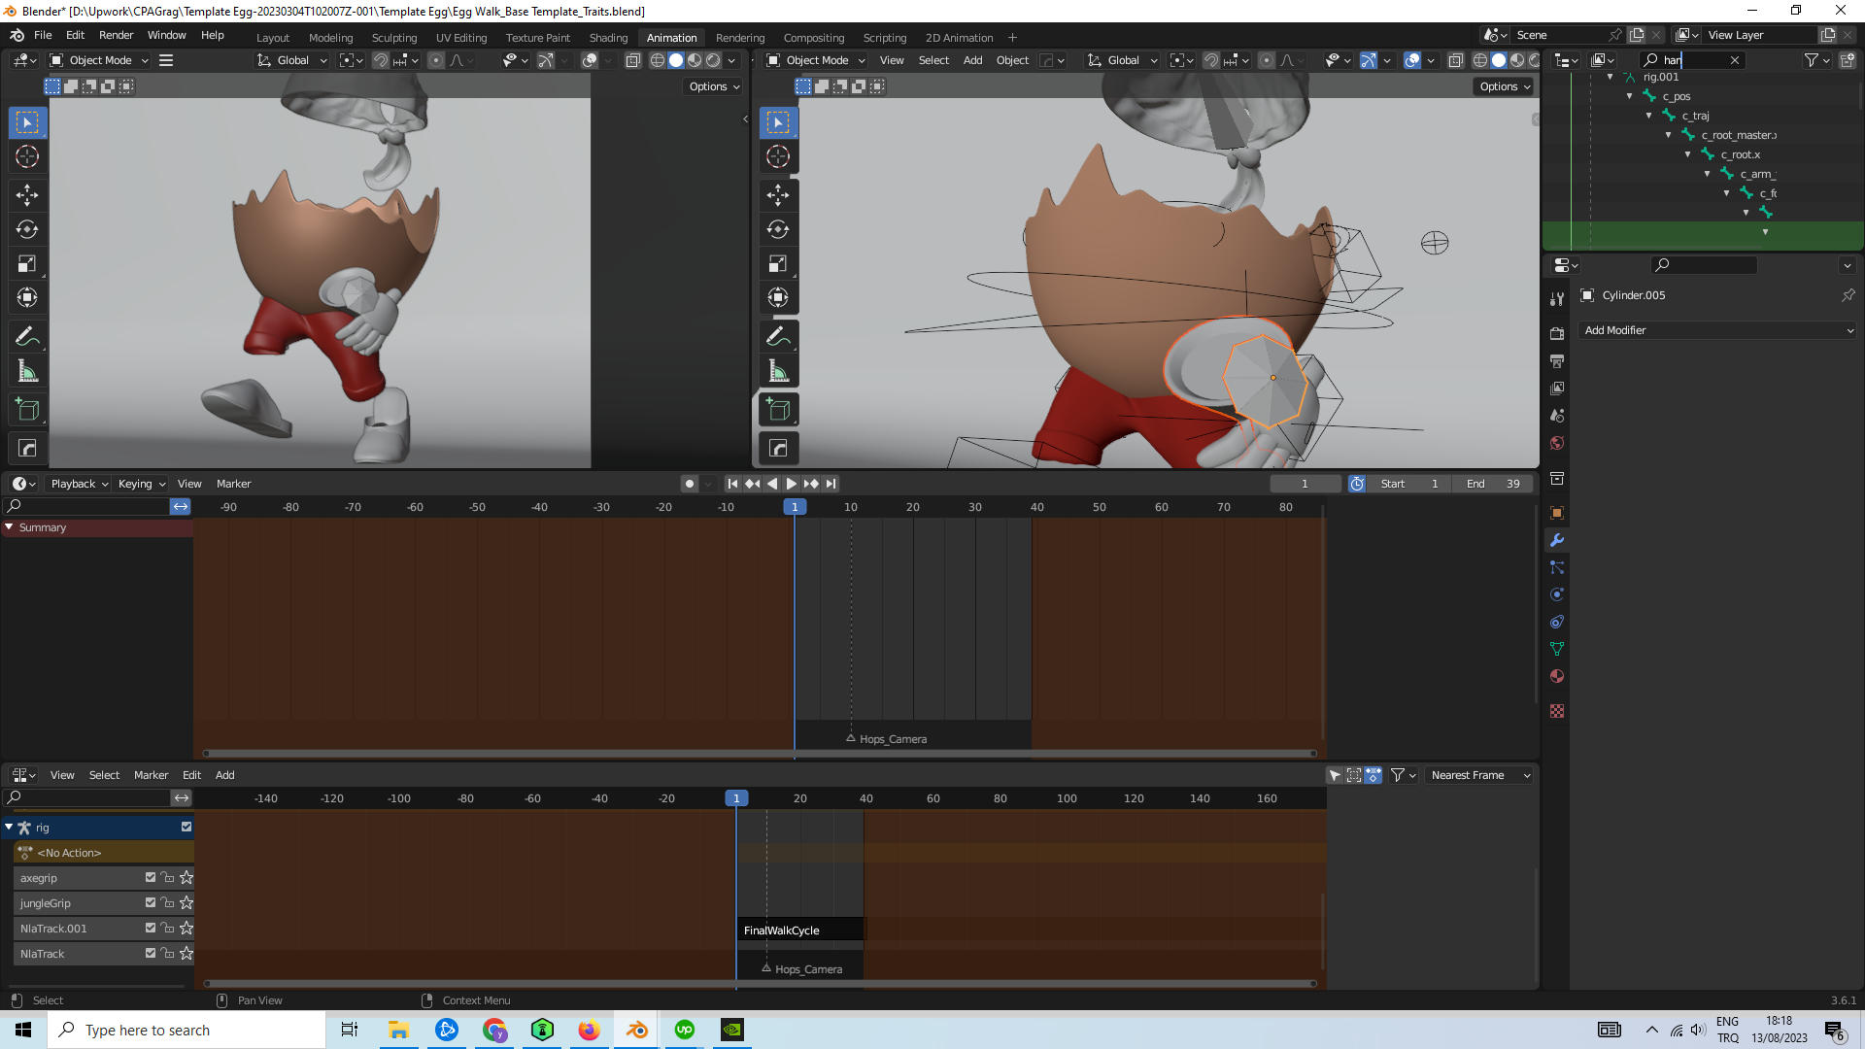This screenshot has height=1049, width=1865.
Task: Open Firefox from the Windows taskbar
Action: click(x=590, y=1030)
